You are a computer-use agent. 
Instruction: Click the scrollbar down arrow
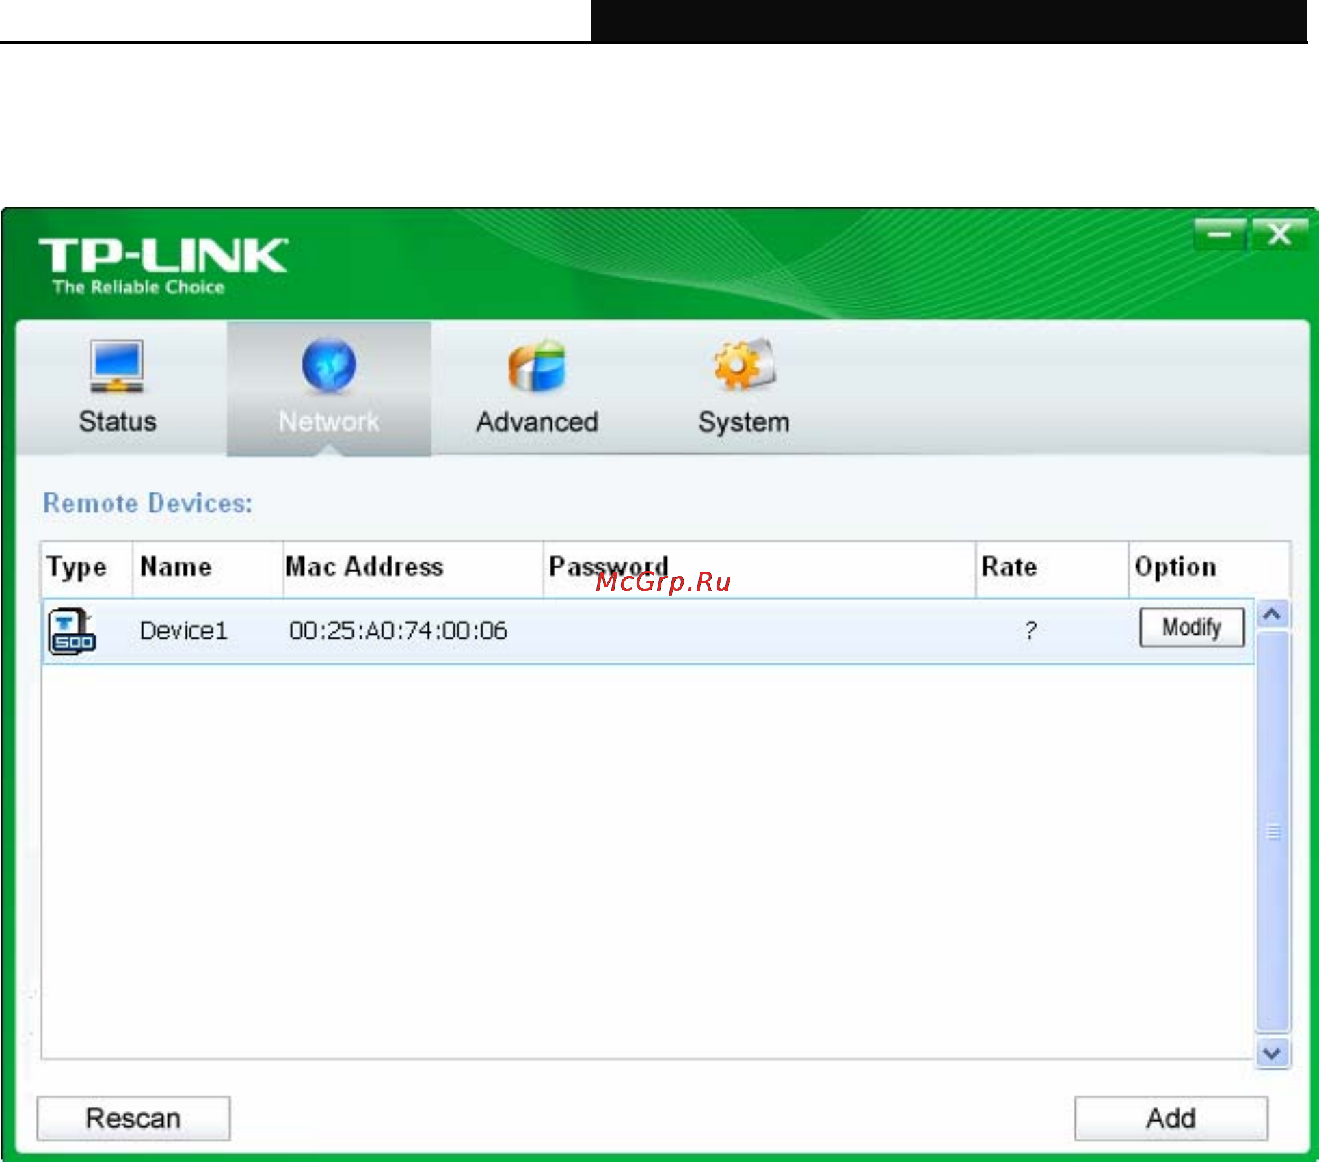coord(1272,1053)
